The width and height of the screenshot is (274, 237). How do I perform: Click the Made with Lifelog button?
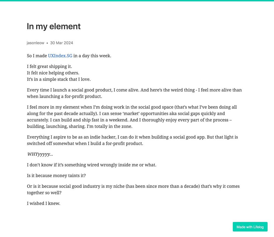point(250,227)
